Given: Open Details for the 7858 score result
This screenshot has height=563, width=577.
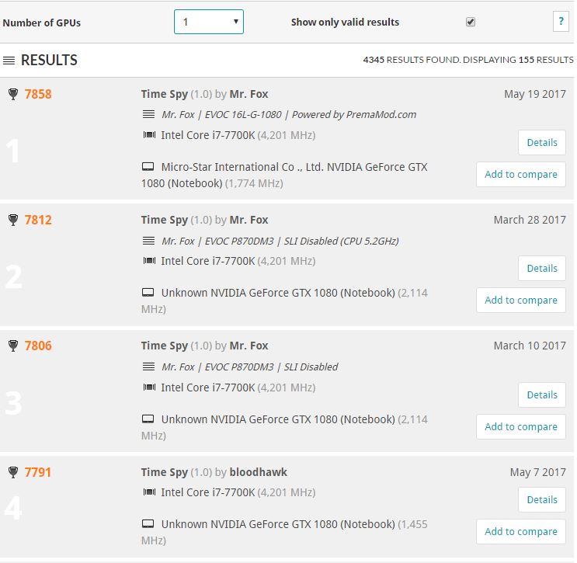Looking at the screenshot, I should 541,143.
